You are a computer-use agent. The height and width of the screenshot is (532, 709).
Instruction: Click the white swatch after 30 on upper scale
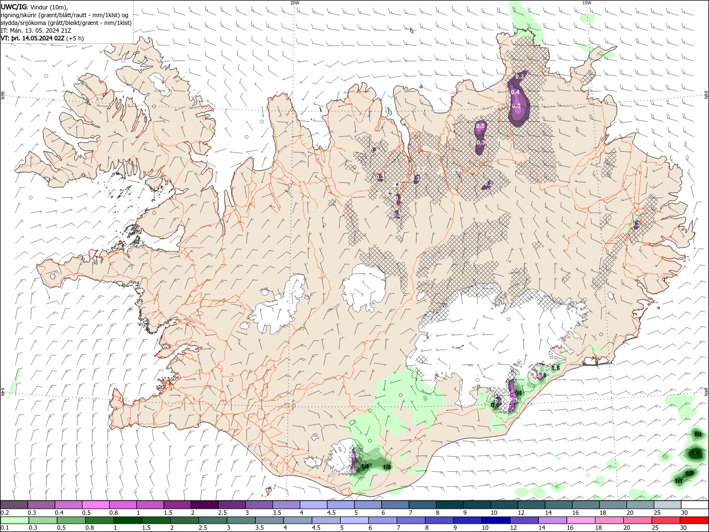(695, 504)
